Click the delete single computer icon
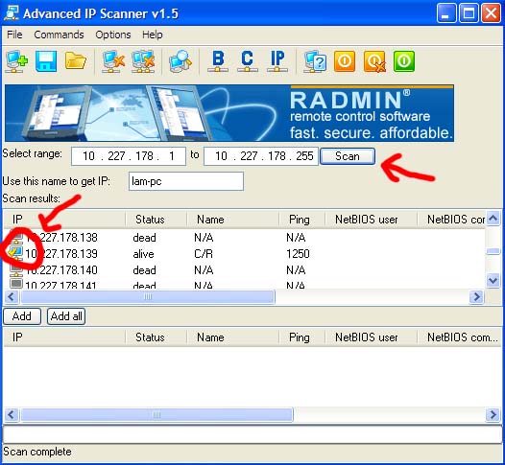 113,61
